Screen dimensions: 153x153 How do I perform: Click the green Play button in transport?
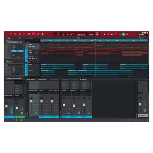[123, 34]
